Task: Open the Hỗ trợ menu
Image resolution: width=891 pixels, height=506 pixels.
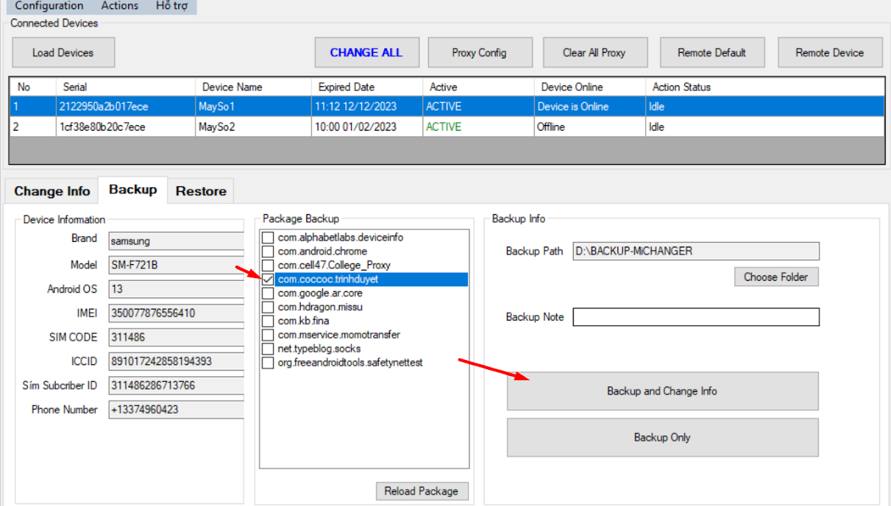Action: [x=173, y=6]
